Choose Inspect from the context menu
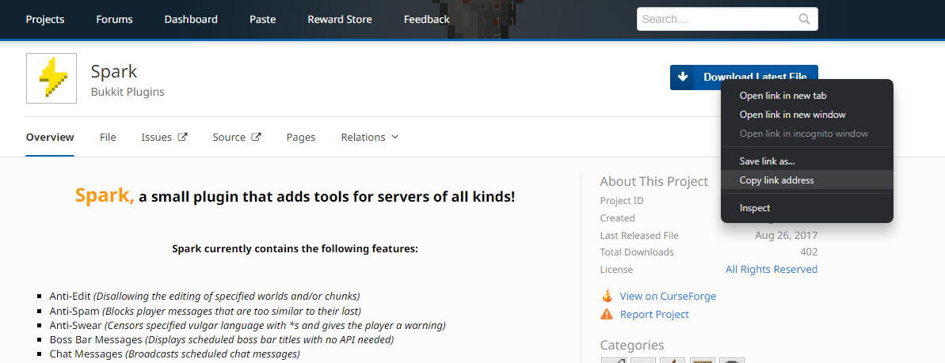 [x=754, y=208]
